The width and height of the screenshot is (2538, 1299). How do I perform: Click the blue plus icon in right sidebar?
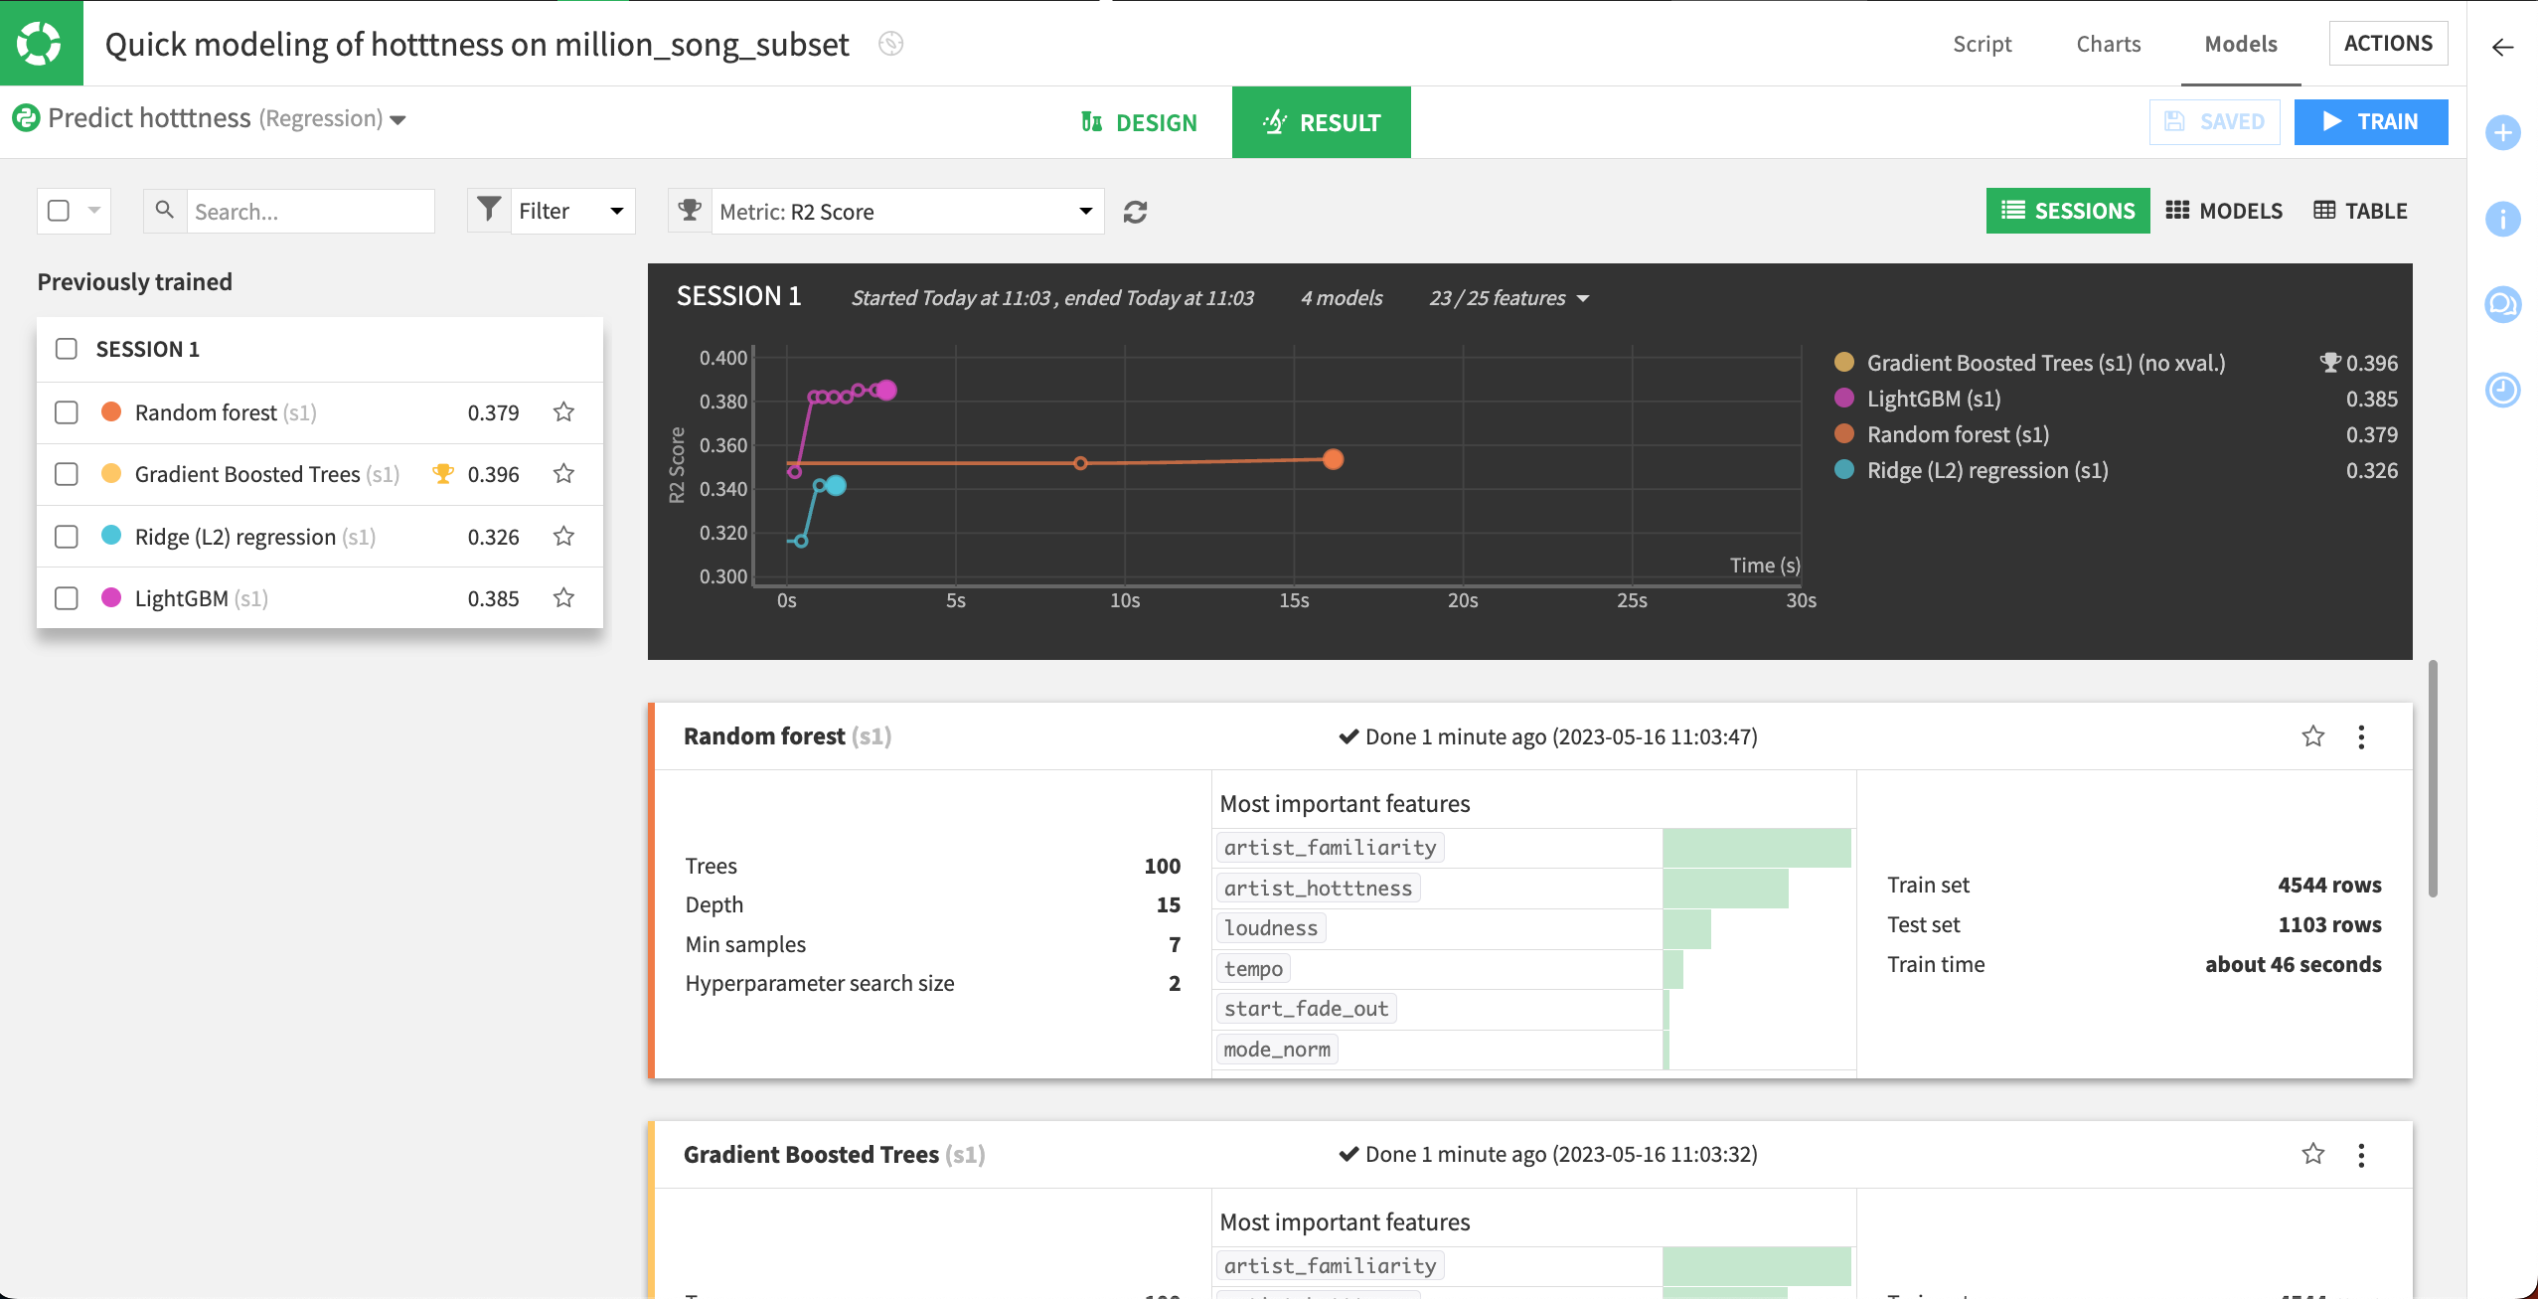click(2502, 132)
